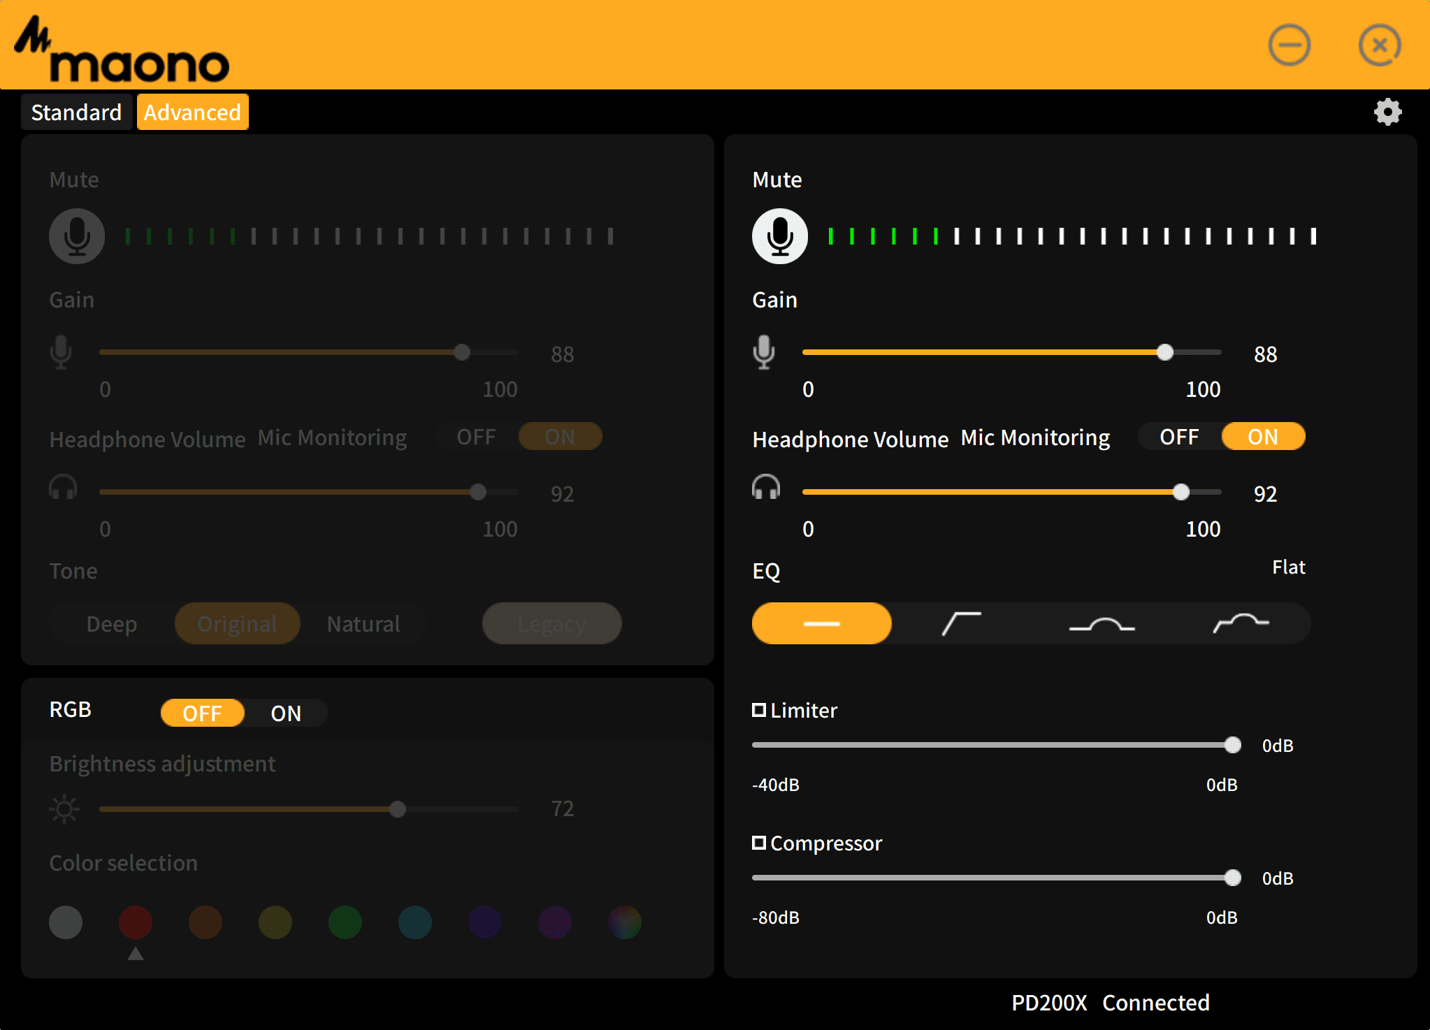Click the 'Connected' status text
1430x1030 pixels.
click(x=1156, y=1003)
